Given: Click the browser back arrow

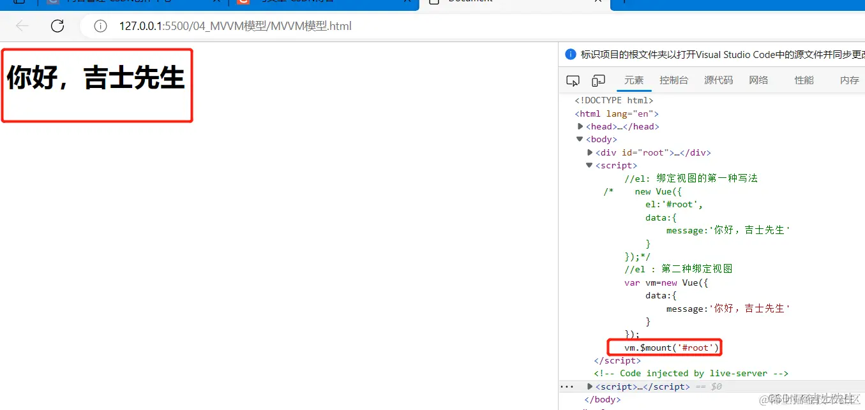Looking at the screenshot, I should click(x=23, y=26).
